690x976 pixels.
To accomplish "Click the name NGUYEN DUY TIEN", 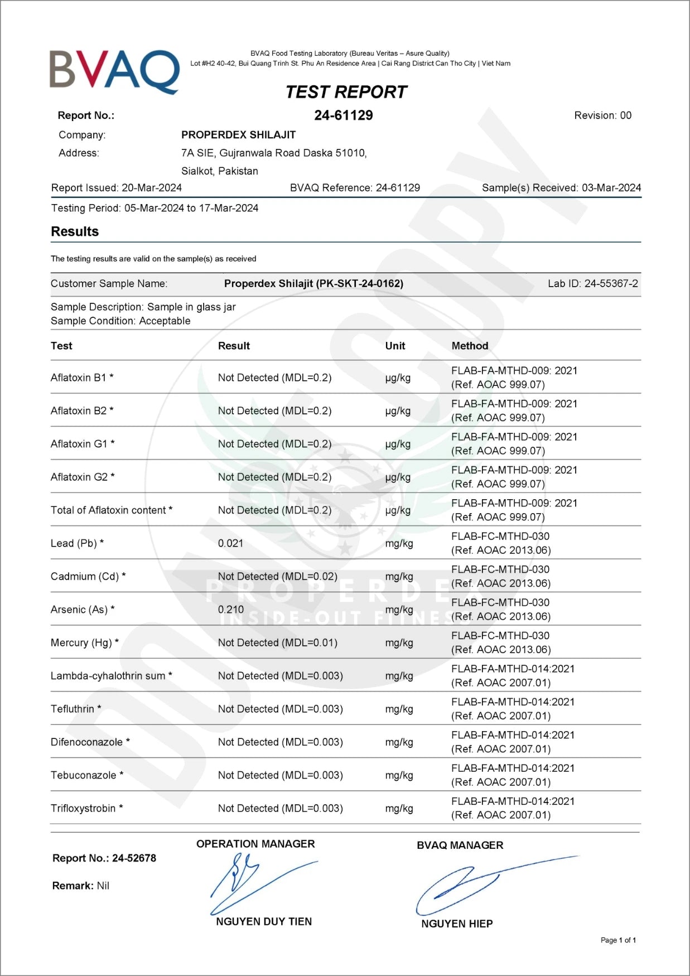I will point(264,921).
